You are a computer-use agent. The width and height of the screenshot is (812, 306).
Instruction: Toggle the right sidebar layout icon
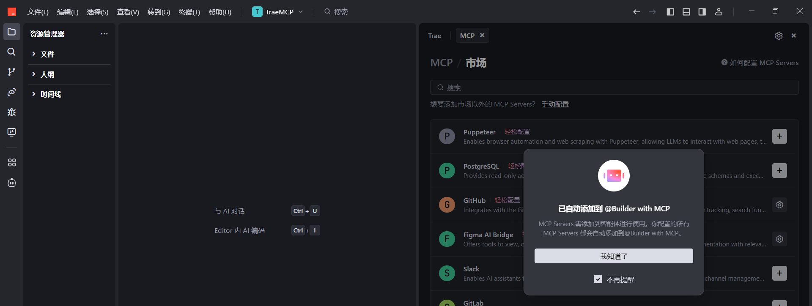pos(702,12)
